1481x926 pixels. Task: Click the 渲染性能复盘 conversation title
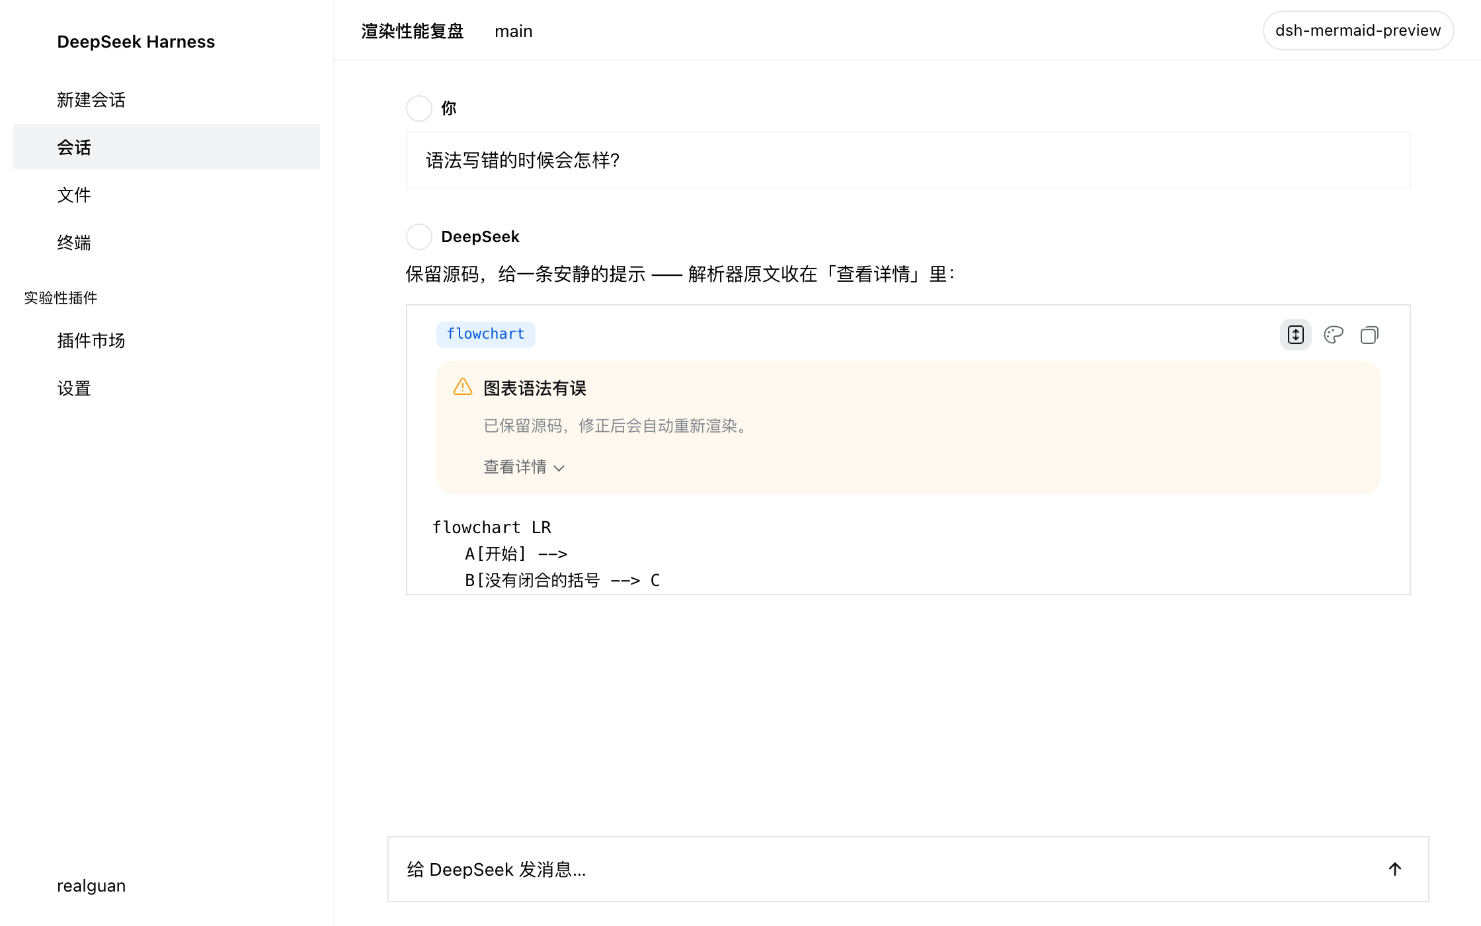coord(413,31)
